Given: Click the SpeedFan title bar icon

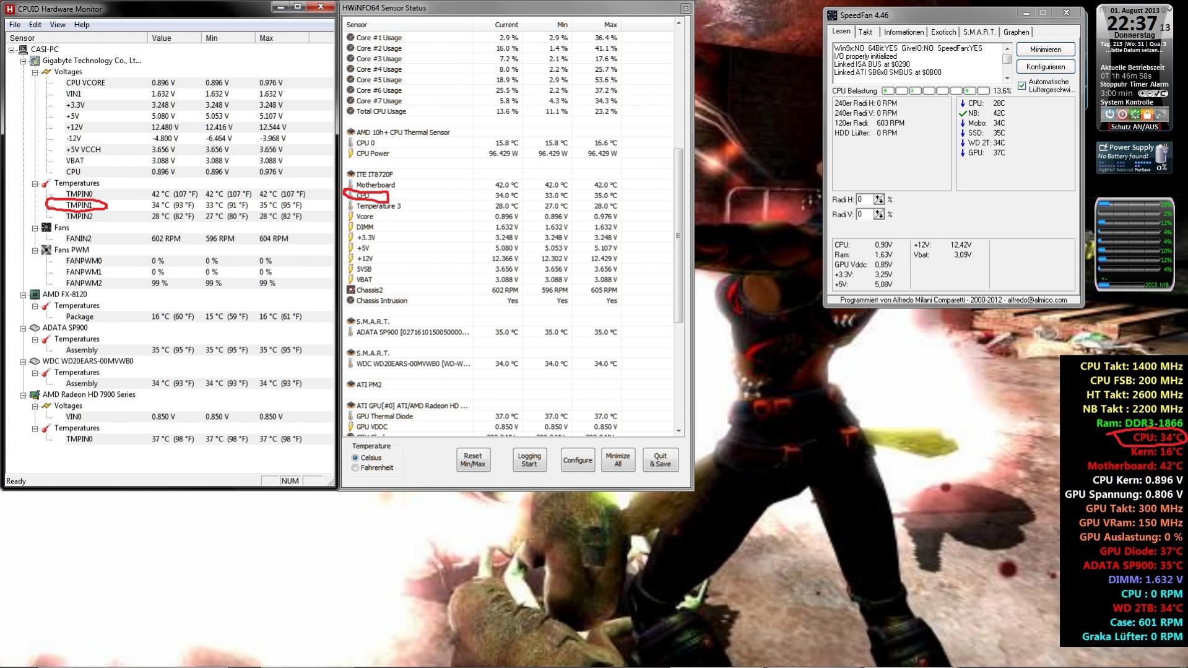Looking at the screenshot, I should tap(832, 15).
